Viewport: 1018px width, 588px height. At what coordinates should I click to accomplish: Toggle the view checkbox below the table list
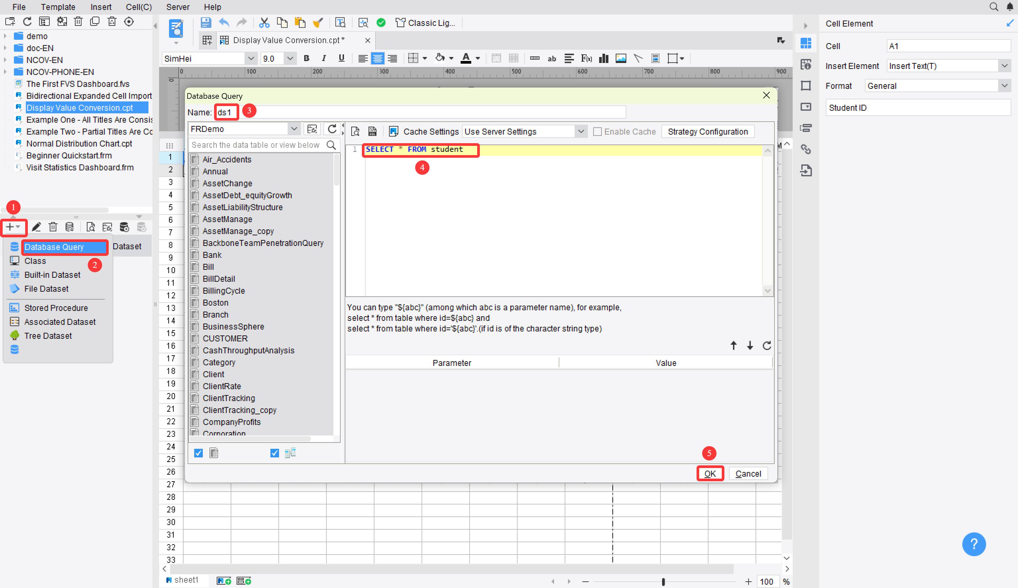274,453
